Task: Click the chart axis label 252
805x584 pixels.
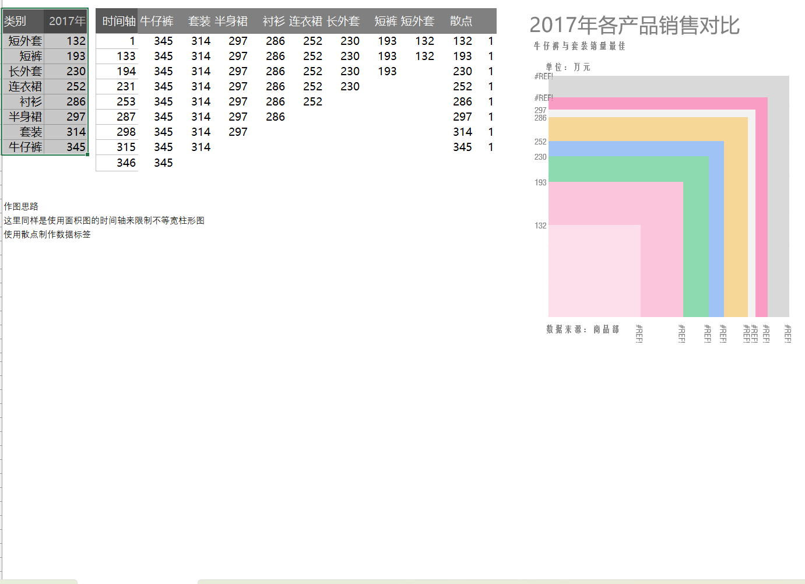Action: click(540, 142)
